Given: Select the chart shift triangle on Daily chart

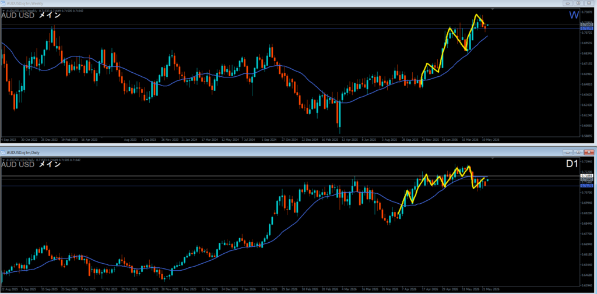Looking at the screenshot, I should point(493,158).
